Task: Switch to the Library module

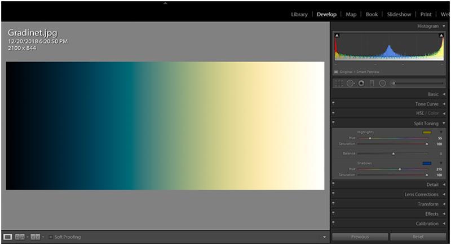Action: (299, 14)
